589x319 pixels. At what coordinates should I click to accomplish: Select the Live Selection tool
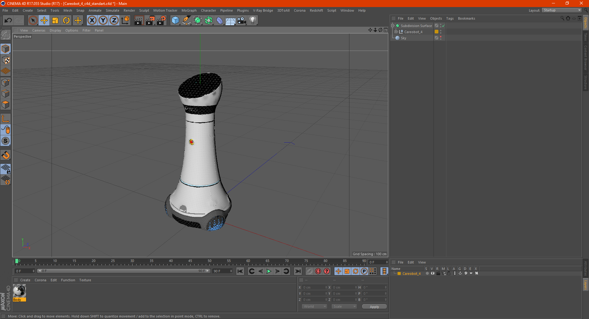33,21
